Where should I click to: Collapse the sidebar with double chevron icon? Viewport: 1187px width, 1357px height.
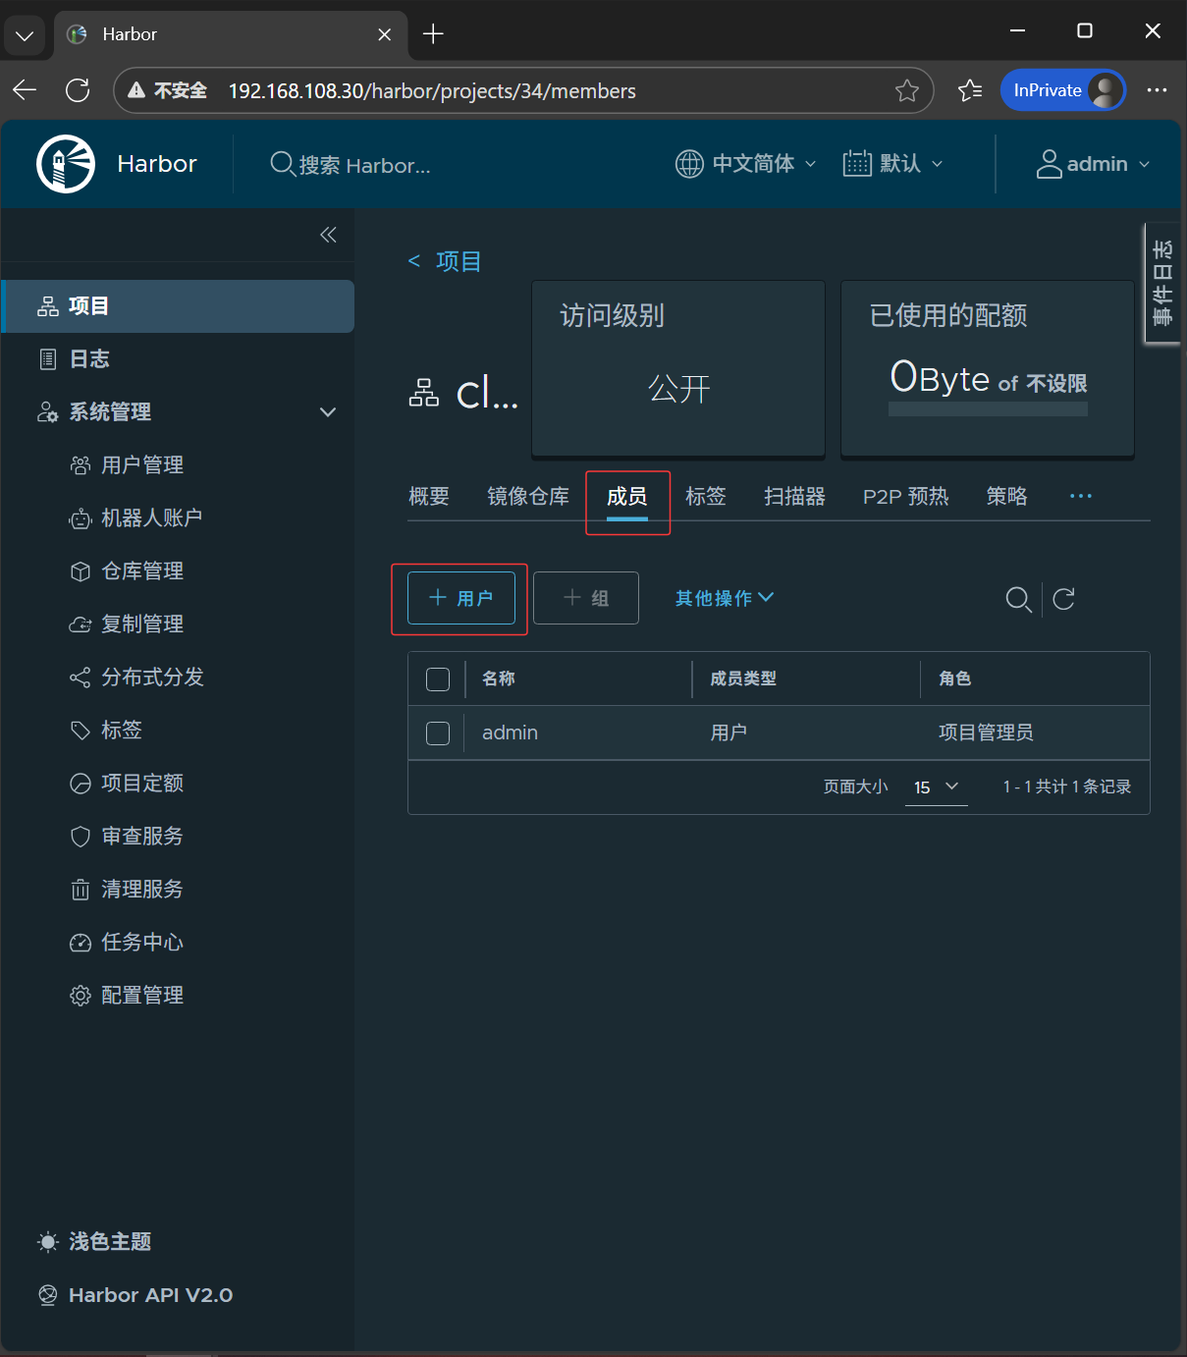(x=328, y=234)
